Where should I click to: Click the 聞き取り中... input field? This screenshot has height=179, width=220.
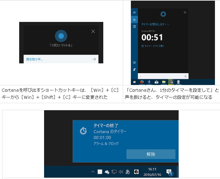[61, 59]
